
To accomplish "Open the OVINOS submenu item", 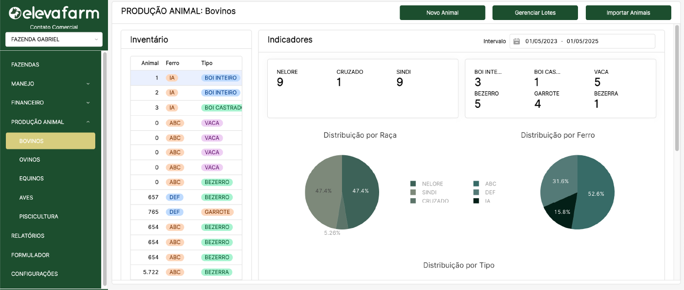I will pyautogui.click(x=30, y=160).
